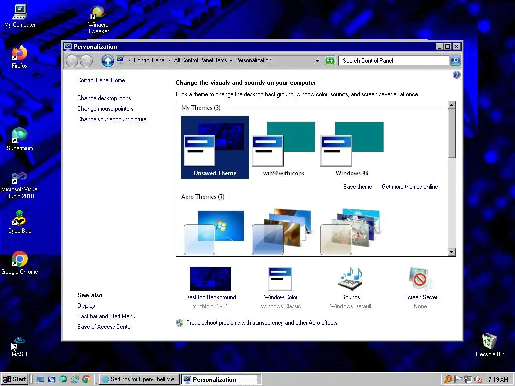Select the CyberBud desktop icon
Image resolution: width=515 pixels, height=386 pixels.
point(20,222)
